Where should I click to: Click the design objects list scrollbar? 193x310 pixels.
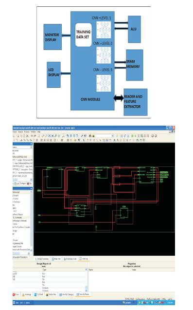coord(86,281)
